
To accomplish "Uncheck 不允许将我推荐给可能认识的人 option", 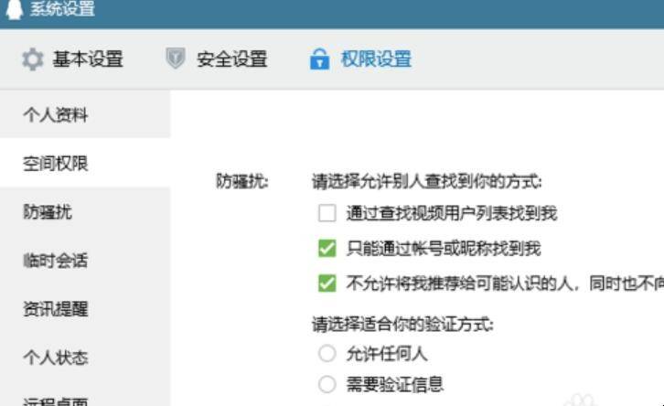I will click(327, 283).
